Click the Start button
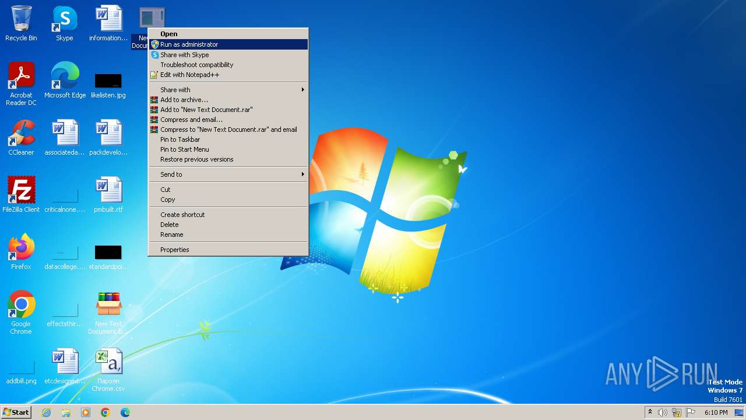The image size is (746, 420). click(x=16, y=412)
